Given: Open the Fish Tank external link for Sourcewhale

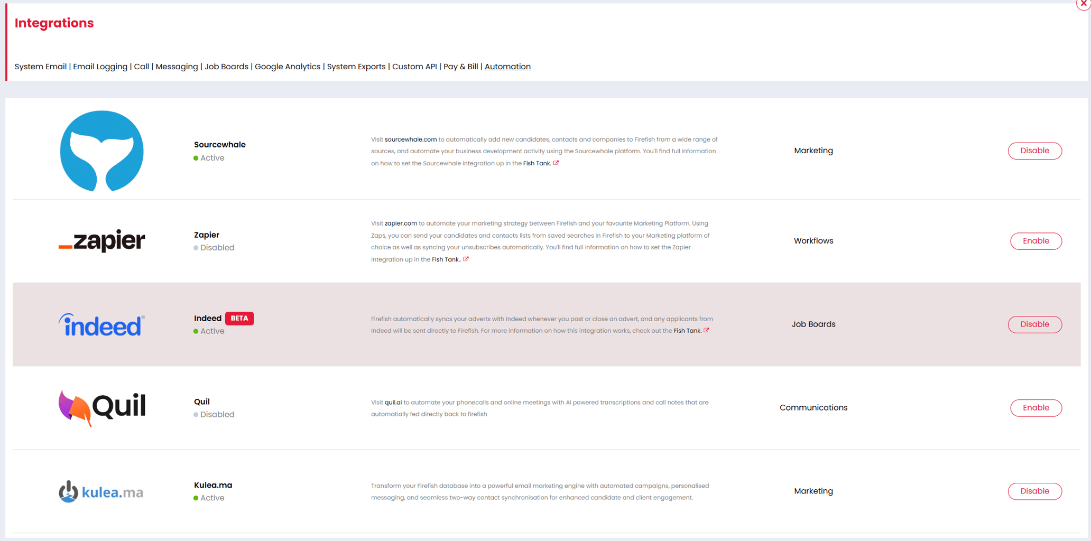Looking at the screenshot, I should 556,163.
